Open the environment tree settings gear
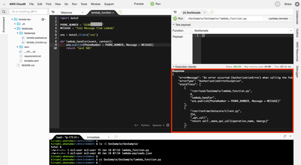This screenshot has width=301, height=165. pos(43,19)
